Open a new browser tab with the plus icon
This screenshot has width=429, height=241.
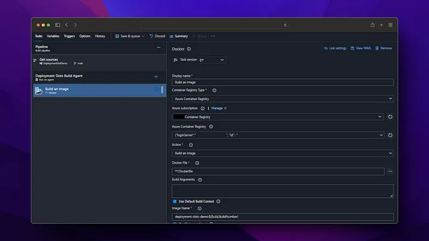[381, 25]
